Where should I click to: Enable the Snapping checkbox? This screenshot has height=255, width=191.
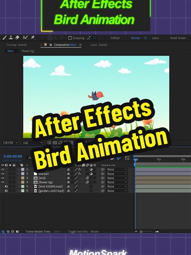[x=70, y=38]
